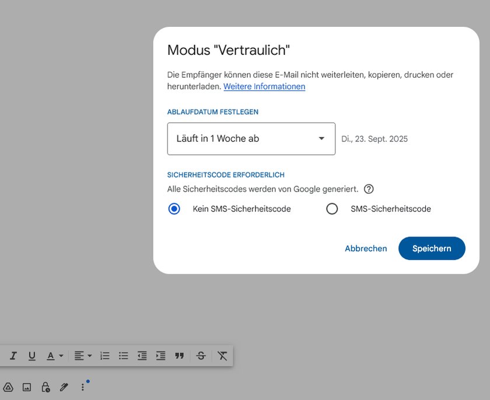Screen dimensions: 490x400
Task: Insert a signature with the pen icon
Action: click(x=64, y=387)
